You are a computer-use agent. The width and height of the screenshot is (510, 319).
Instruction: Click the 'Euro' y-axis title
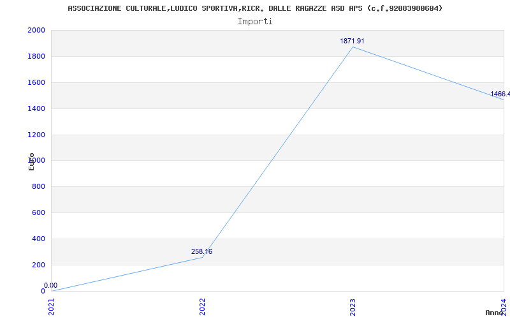(x=31, y=161)
